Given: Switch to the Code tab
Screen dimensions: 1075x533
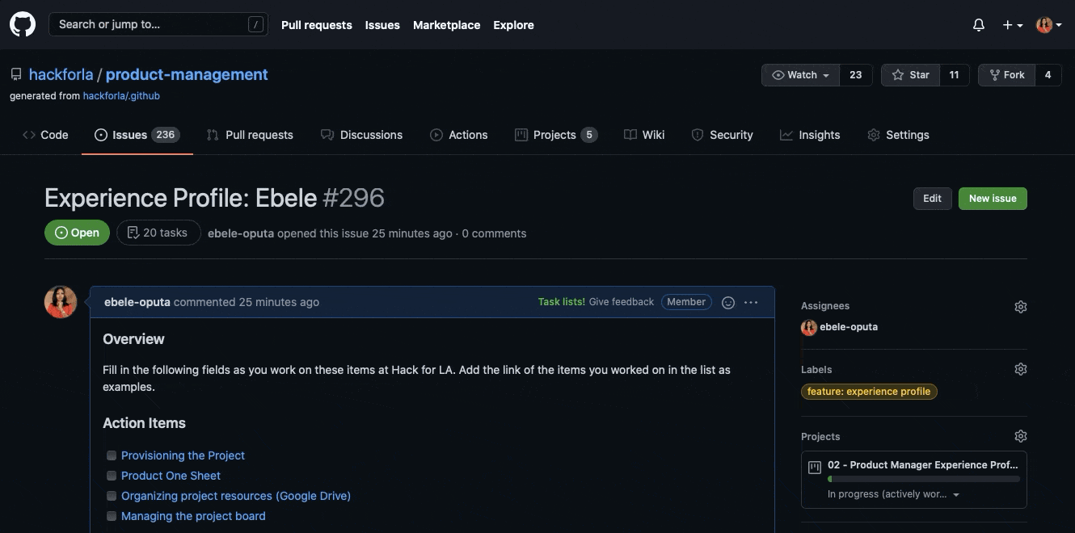Looking at the screenshot, I should coord(45,135).
